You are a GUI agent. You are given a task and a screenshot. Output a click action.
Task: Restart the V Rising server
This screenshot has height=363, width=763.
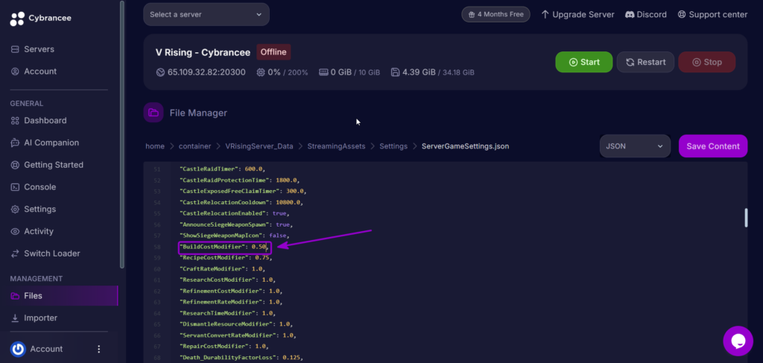pyautogui.click(x=645, y=62)
